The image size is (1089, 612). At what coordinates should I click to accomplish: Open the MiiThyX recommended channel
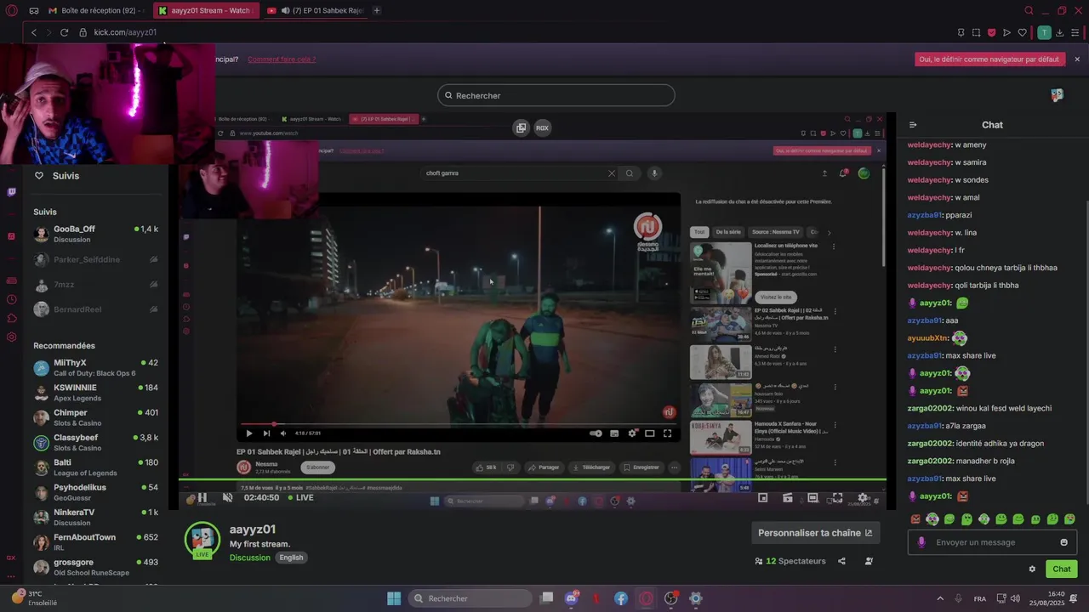click(96, 367)
